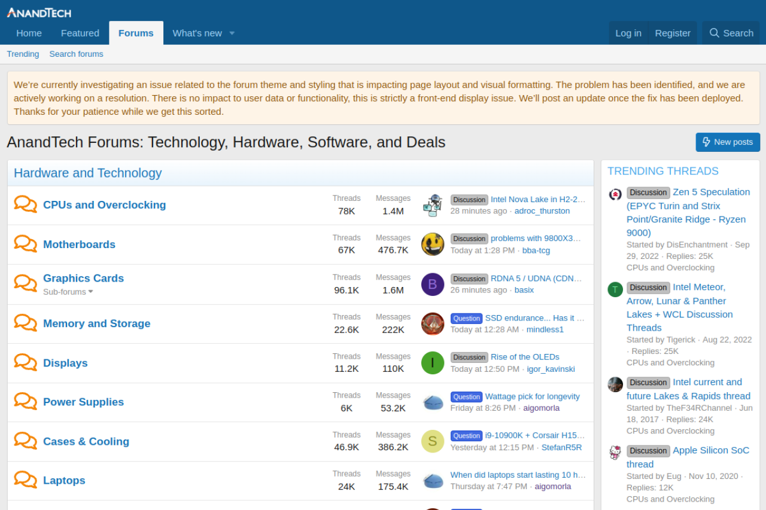Viewport: 766px width, 510px height.
Task: Click the CPUs and Overclocking forum bubble icon
Action: coord(25,204)
